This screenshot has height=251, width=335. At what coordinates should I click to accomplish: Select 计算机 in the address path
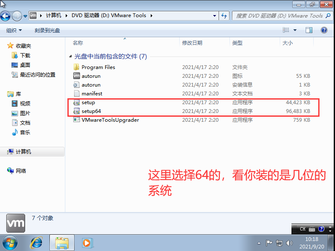(x=54, y=15)
